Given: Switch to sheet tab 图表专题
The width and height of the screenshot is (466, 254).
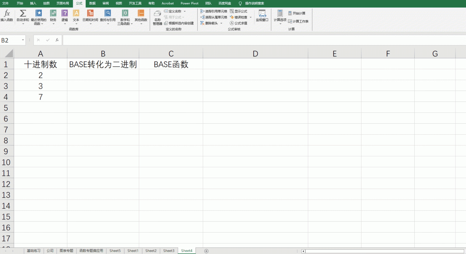Looking at the screenshot, I should (67, 251).
